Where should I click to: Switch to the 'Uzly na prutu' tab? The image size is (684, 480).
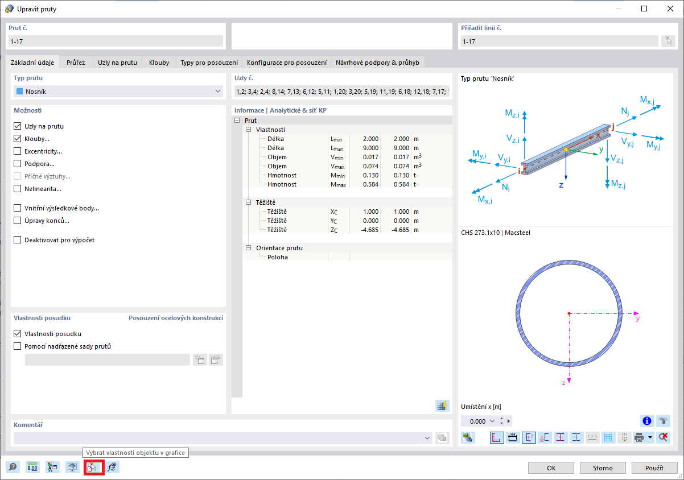pos(118,63)
